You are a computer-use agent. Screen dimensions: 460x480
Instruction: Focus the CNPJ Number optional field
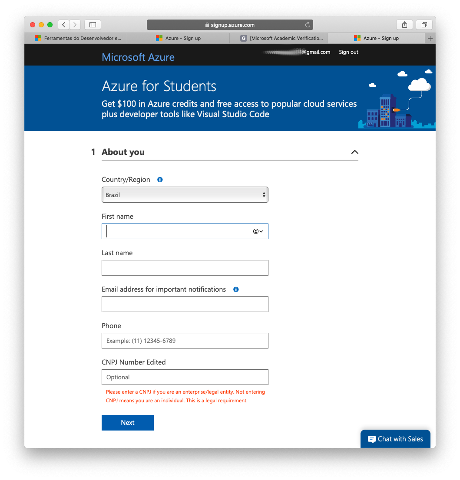[x=185, y=377]
